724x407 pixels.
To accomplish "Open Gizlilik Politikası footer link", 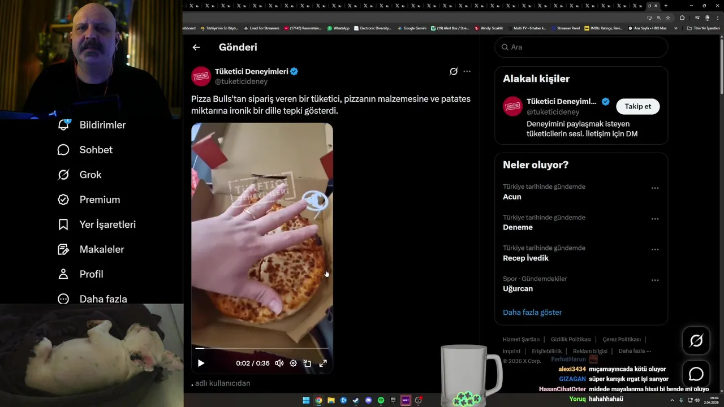I will coord(571,339).
